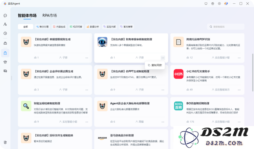Click the amazon logo icon
Screen dimensions: 254x149
click(102, 138)
